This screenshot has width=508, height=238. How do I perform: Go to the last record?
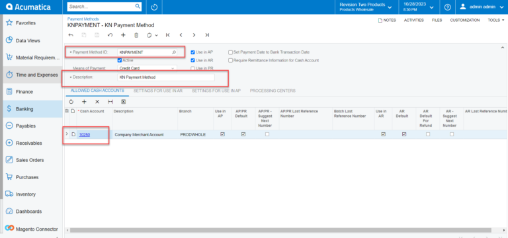point(207,35)
